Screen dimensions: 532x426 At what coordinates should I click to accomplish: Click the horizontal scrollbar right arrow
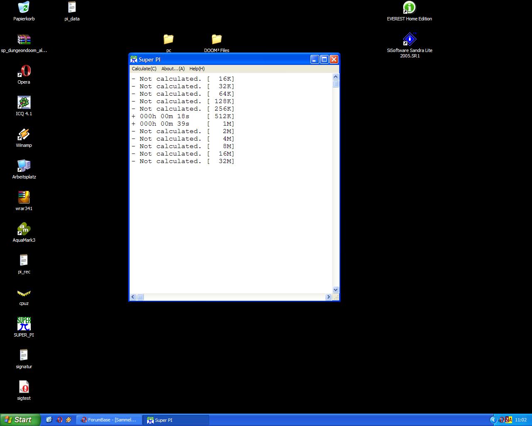coord(328,297)
